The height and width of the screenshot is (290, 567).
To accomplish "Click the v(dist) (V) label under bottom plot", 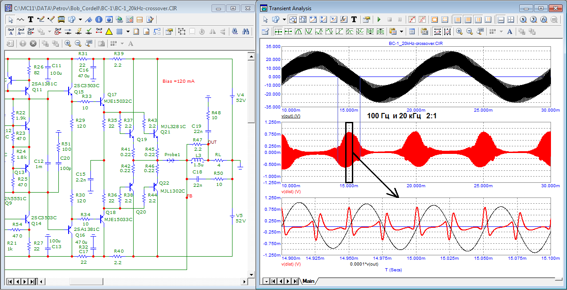I will click(x=291, y=264).
